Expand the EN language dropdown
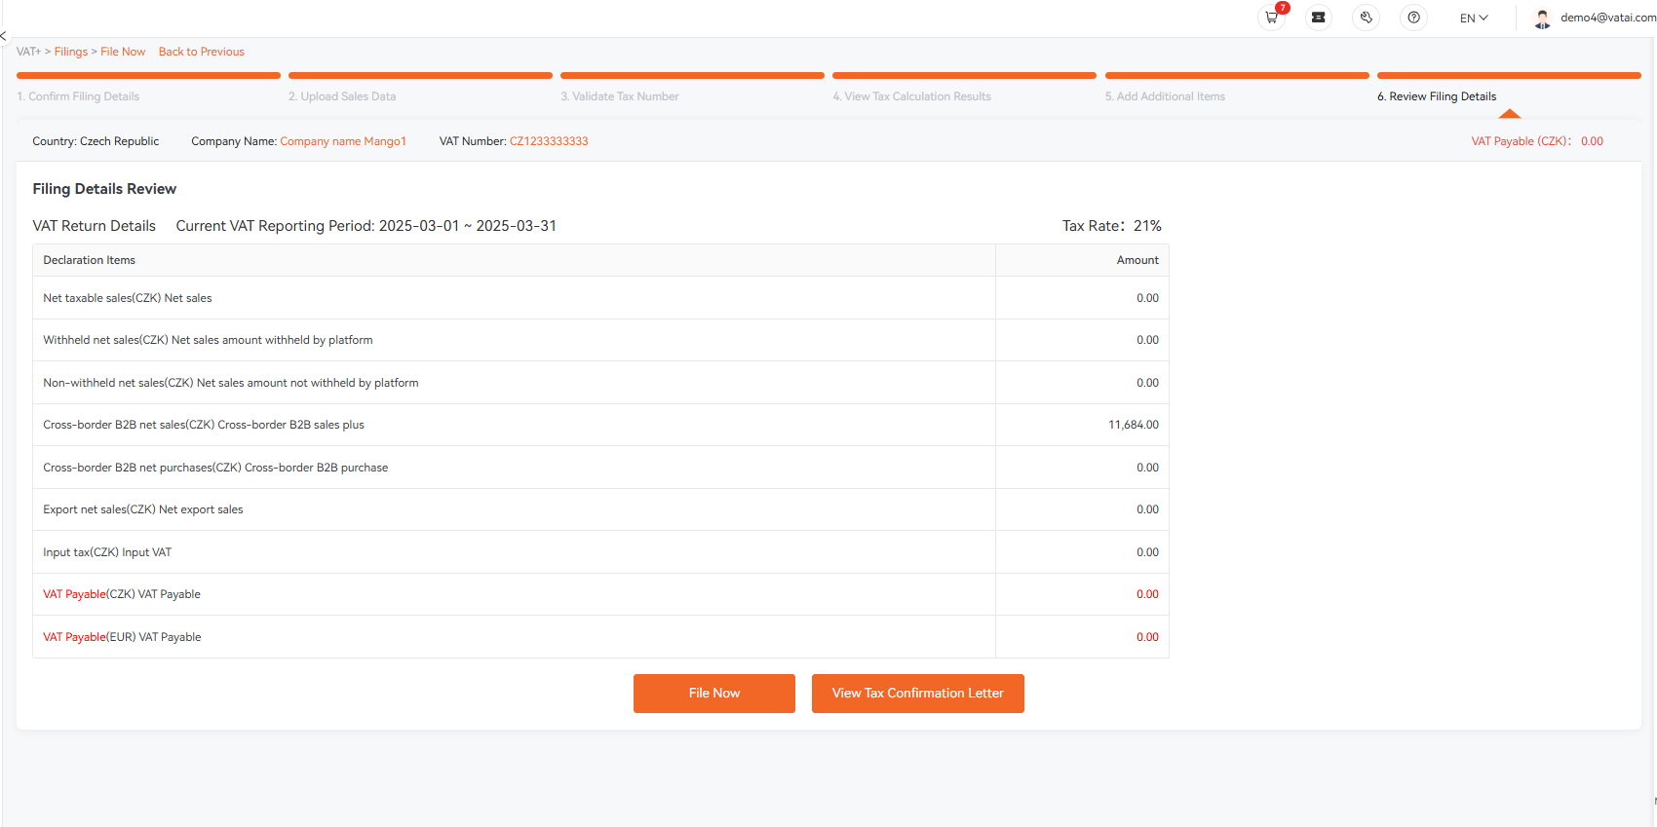 (1474, 18)
